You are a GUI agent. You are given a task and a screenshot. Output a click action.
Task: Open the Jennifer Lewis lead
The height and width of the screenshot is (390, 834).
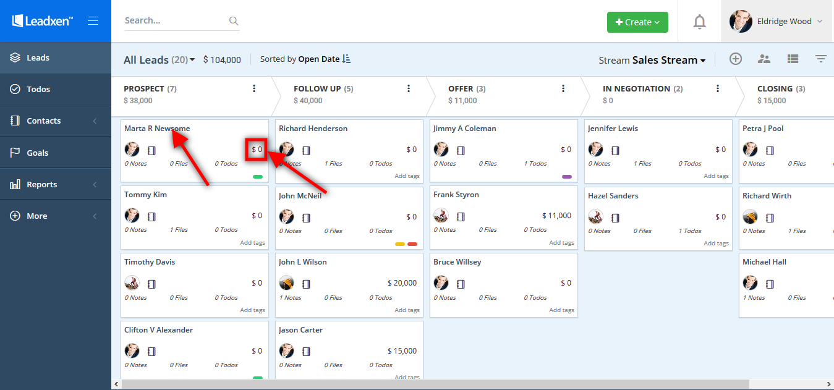click(x=613, y=129)
